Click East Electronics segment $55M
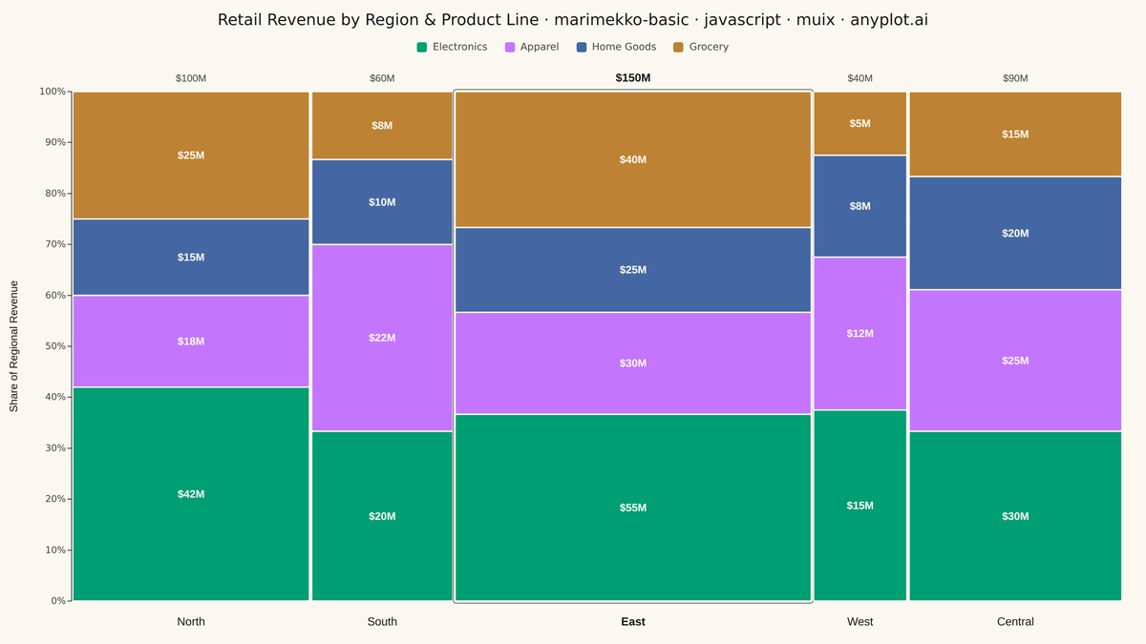This screenshot has width=1146, height=644. click(633, 508)
